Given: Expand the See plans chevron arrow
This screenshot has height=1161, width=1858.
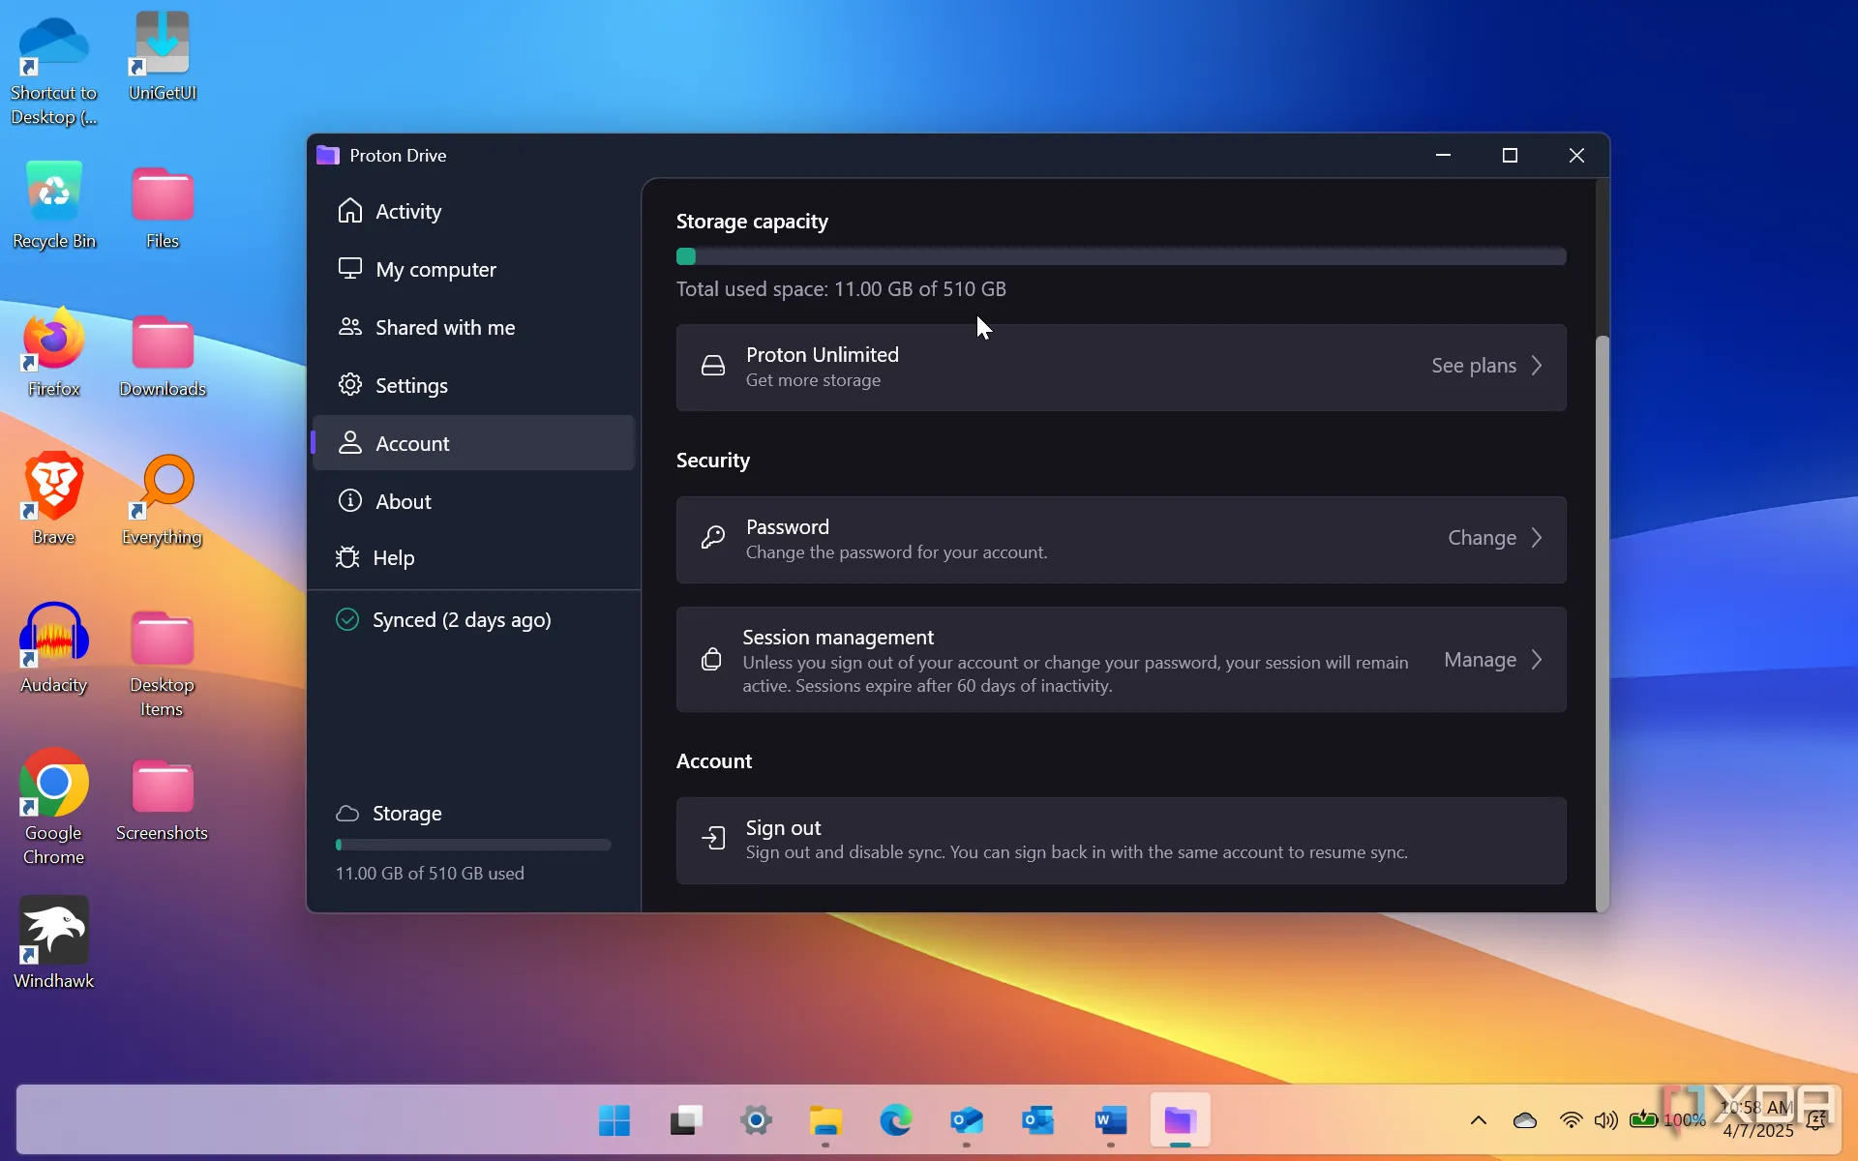Looking at the screenshot, I should 1537,366.
